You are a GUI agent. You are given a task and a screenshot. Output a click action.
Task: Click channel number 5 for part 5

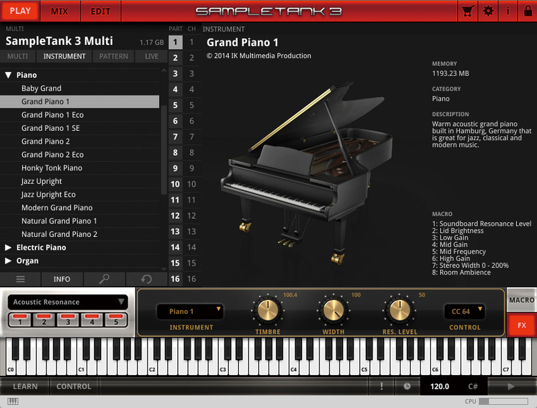(192, 105)
